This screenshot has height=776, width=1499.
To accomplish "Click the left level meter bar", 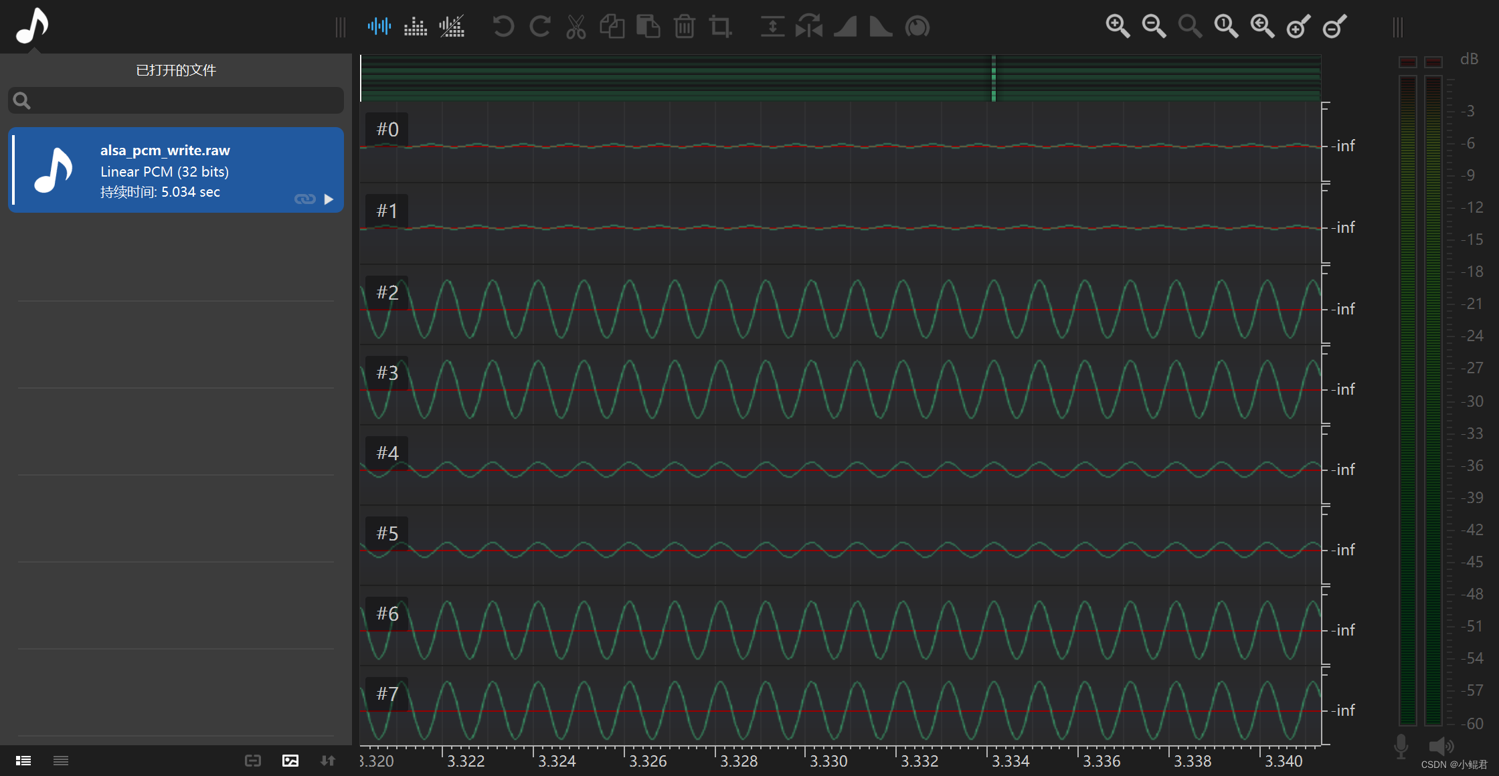I will pyautogui.click(x=1408, y=400).
